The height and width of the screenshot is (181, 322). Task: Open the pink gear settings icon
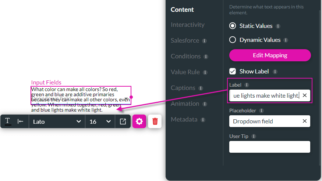click(x=139, y=121)
